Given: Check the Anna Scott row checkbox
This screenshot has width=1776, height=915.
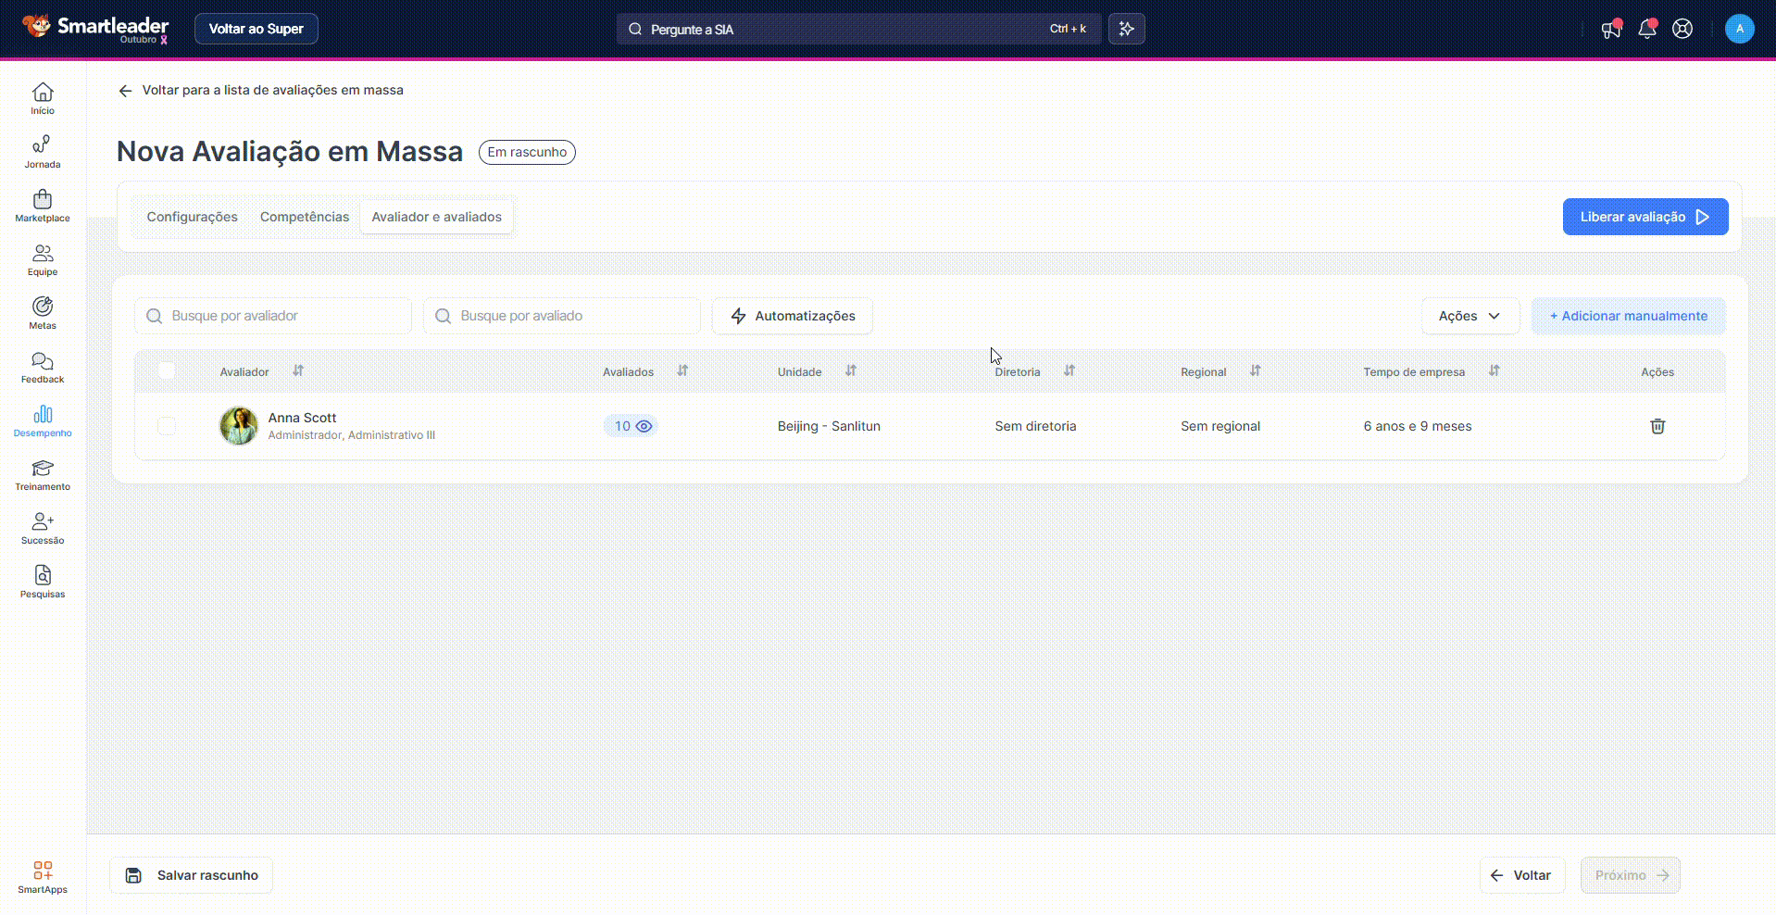Looking at the screenshot, I should click(x=167, y=426).
